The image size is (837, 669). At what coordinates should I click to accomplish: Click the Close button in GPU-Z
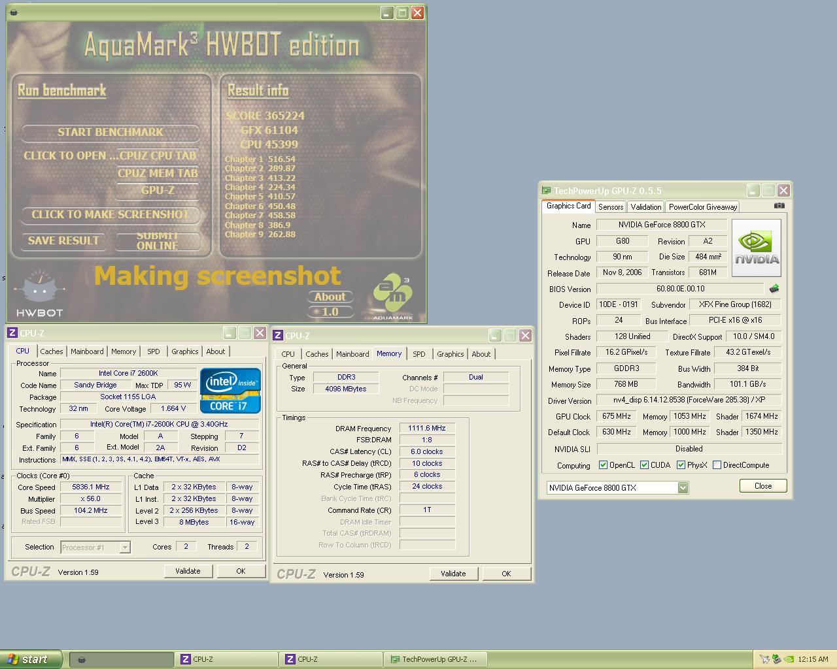click(763, 486)
